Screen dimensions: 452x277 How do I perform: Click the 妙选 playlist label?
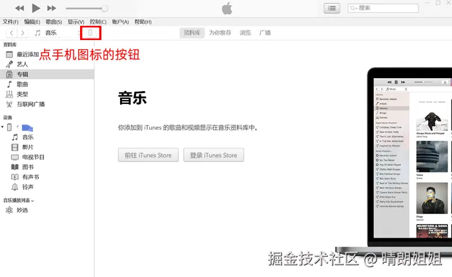pyautogui.click(x=22, y=210)
